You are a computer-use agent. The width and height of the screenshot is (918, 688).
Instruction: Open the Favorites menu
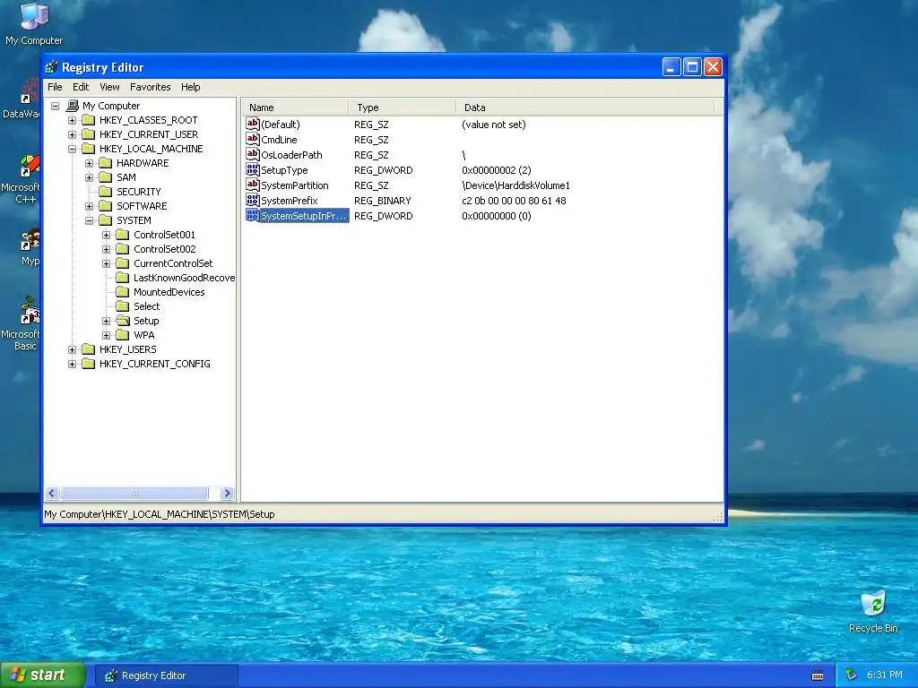[x=151, y=87]
